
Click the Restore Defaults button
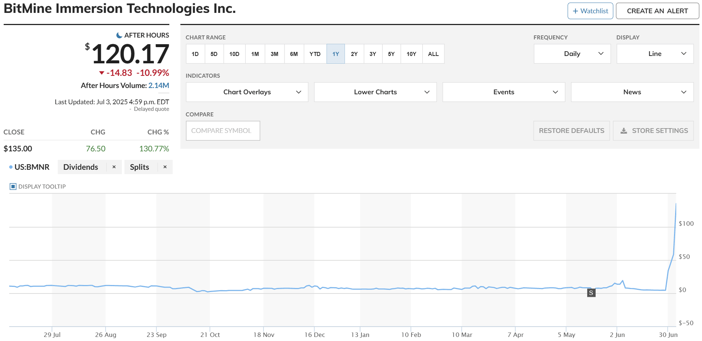tap(571, 131)
